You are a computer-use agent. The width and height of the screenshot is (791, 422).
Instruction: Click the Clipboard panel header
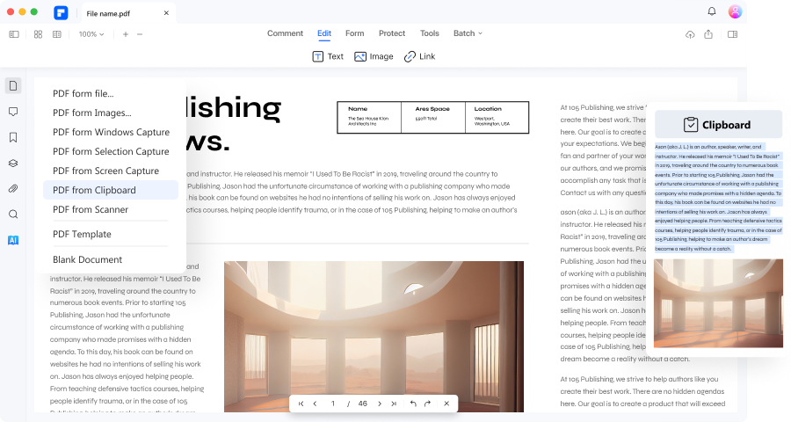pyautogui.click(x=718, y=124)
